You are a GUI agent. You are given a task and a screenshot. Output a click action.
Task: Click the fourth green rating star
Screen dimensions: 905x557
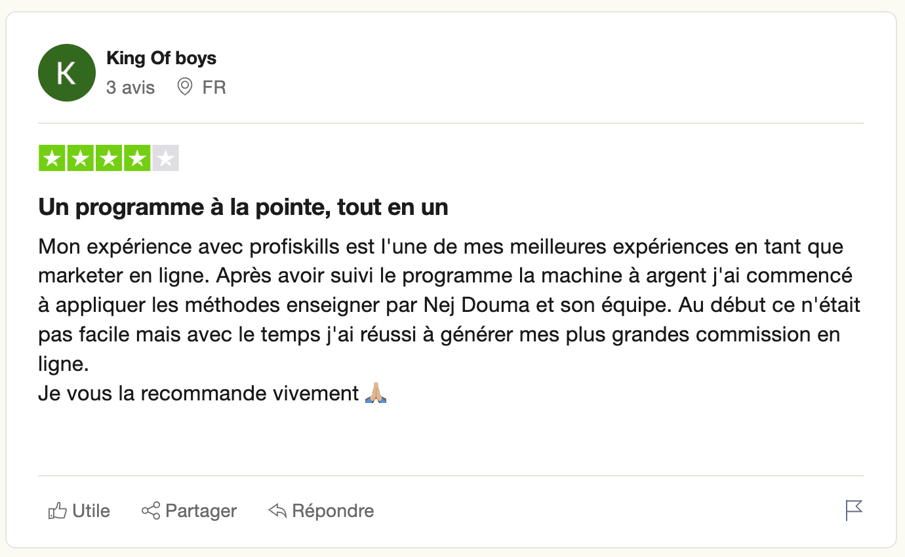pos(137,159)
